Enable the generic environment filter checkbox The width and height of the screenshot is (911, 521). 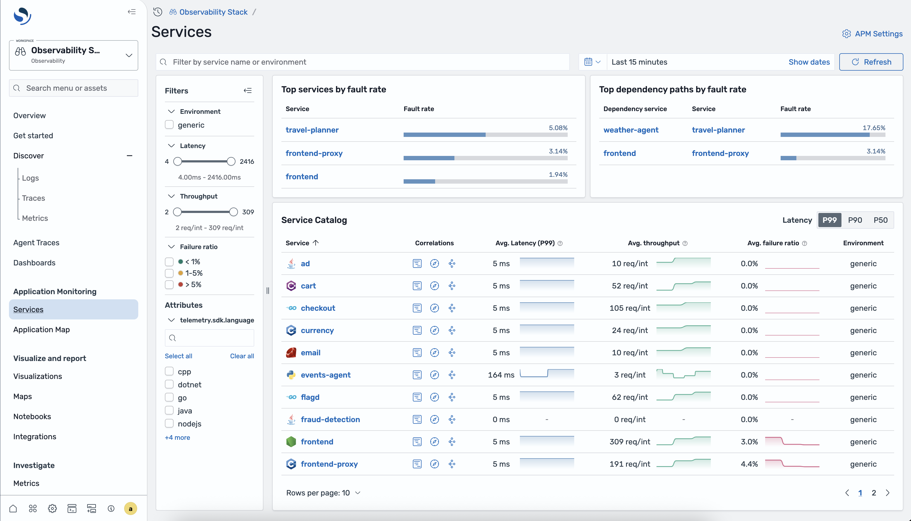pos(169,124)
